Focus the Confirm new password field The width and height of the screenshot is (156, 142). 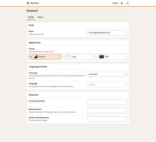point(107,119)
